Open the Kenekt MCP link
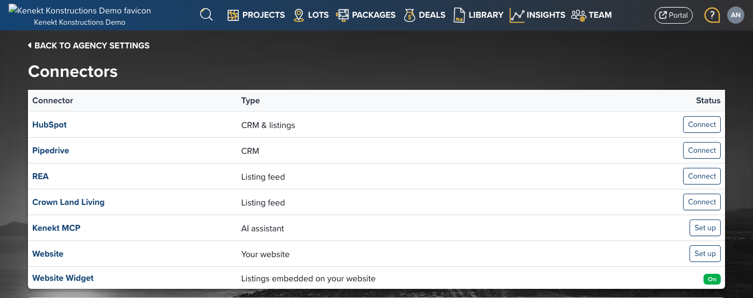This screenshot has height=298, width=753. point(56,228)
